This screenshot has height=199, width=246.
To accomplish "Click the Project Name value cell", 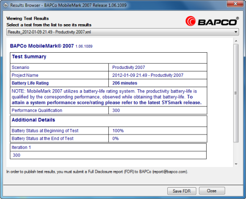I will point(157,75).
